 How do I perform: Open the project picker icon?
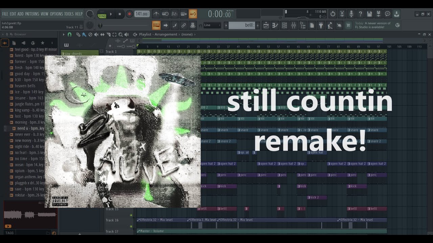coord(312,25)
